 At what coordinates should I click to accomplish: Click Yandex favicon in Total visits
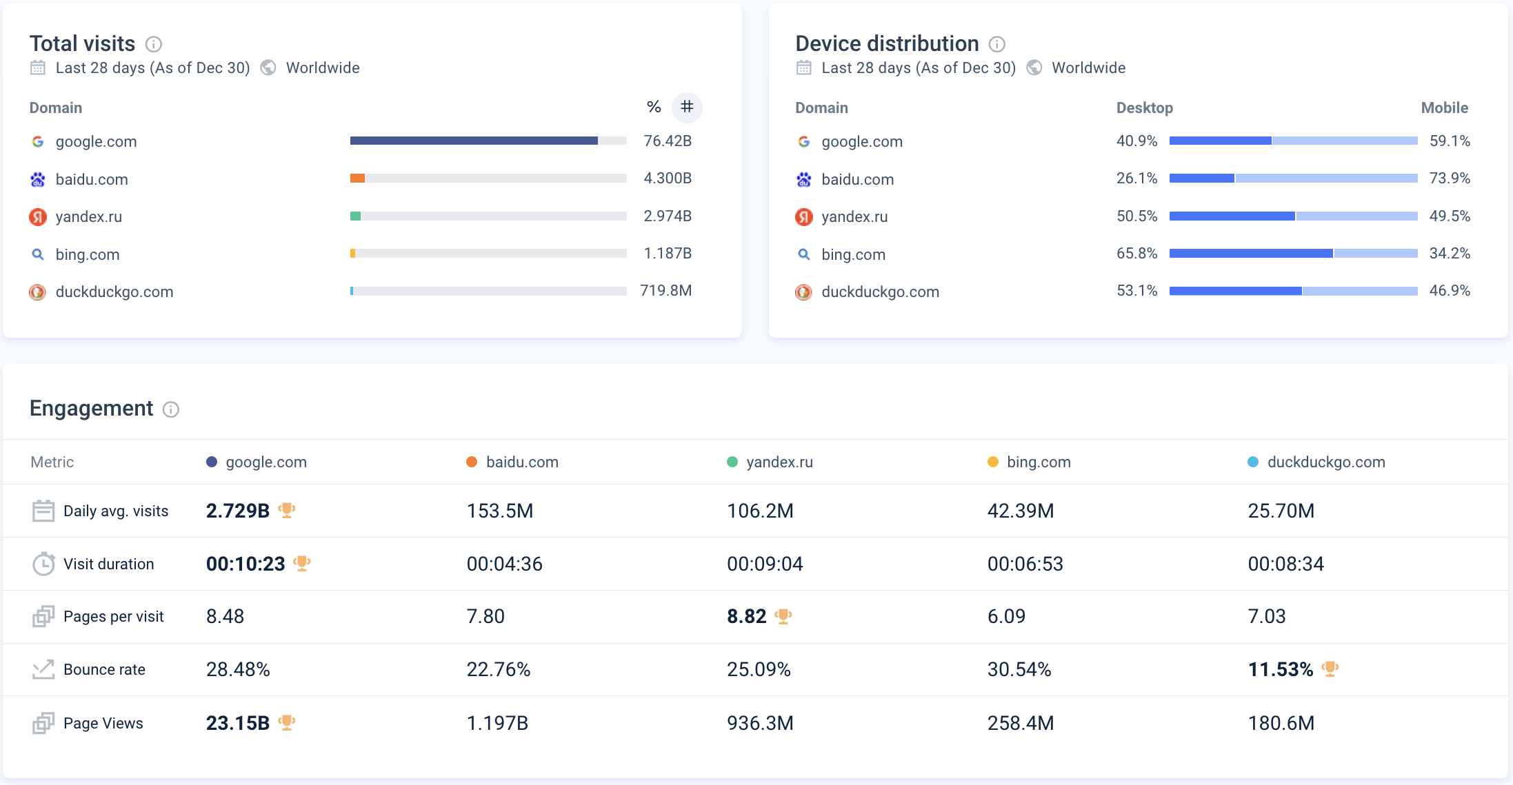38,216
